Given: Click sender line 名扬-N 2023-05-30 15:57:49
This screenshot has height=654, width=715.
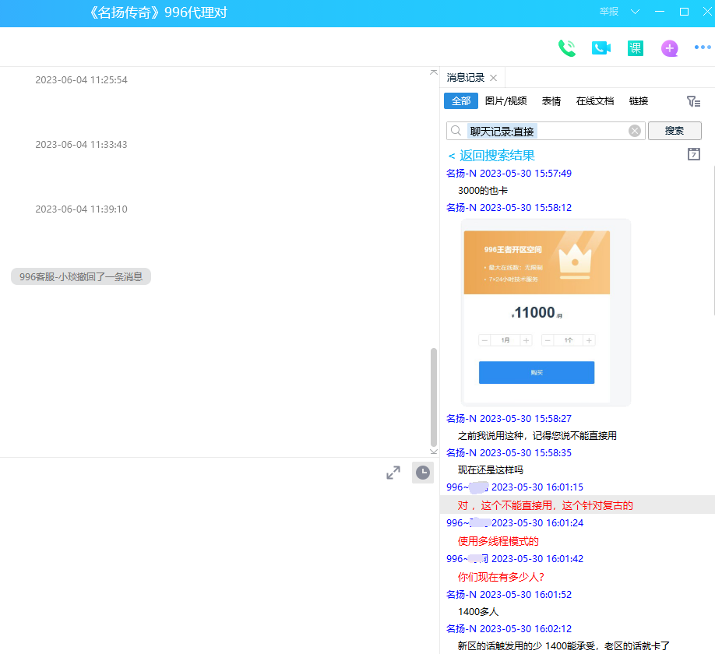Looking at the screenshot, I should (509, 173).
